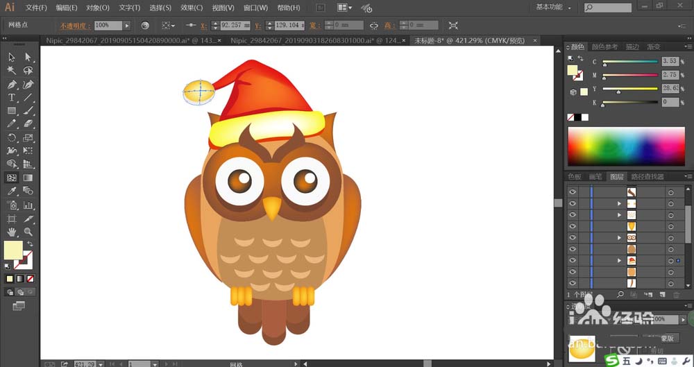Hide the brown belly oval layer
The width and height of the screenshot is (694, 367).
(573, 249)
